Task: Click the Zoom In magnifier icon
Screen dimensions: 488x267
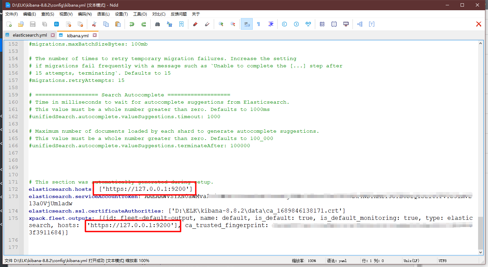Action: point(221,24)
